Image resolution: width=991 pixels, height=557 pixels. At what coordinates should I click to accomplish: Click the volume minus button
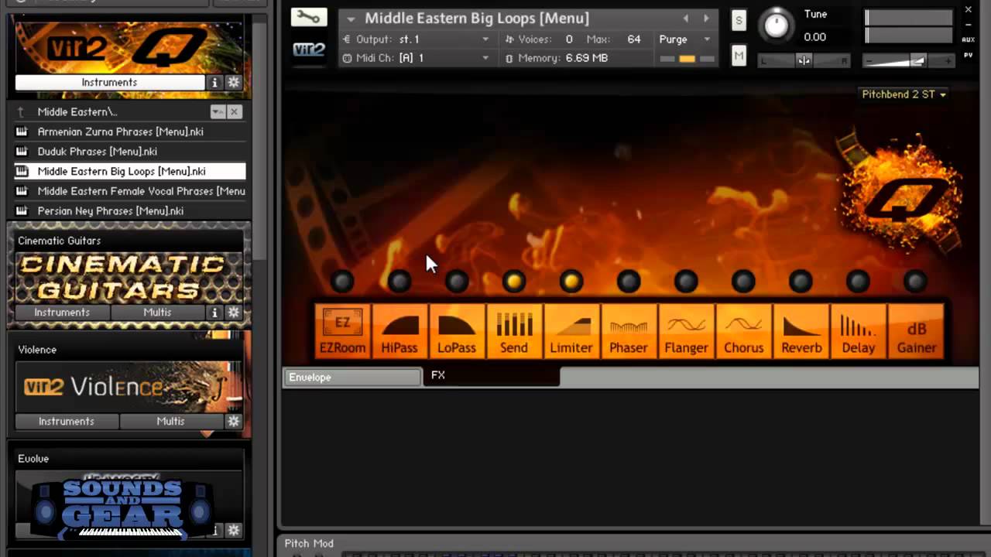click(869, 61)
